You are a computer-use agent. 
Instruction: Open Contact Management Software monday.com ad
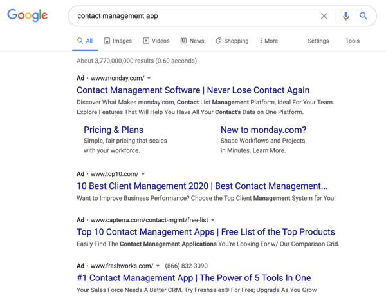193,90
